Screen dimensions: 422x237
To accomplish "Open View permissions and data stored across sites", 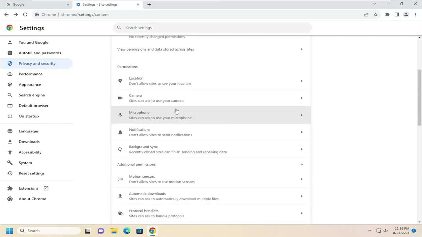I will pos(211,49).
